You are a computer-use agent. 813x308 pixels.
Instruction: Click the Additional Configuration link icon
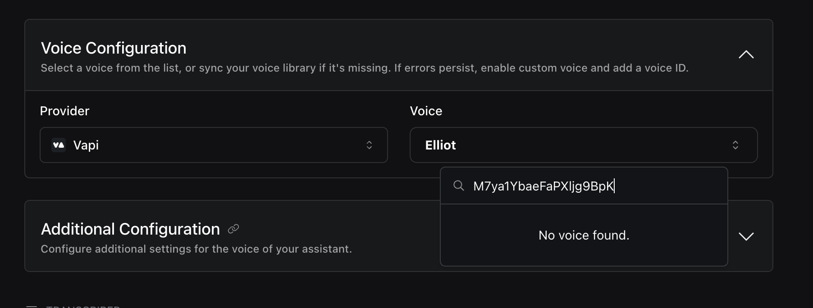click(233, 229)
